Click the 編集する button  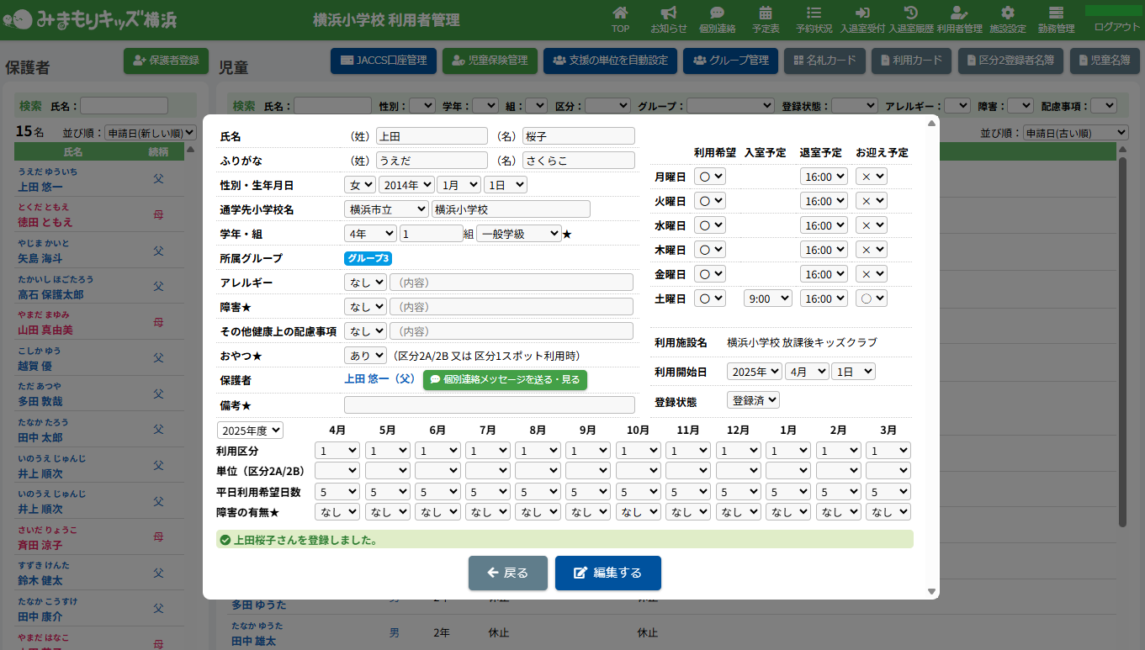point(607,573)
